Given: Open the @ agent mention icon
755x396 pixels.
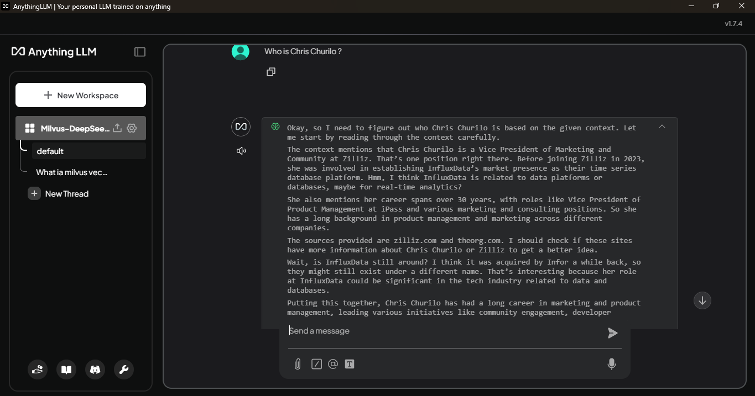Looking at the screenshot, I should tap(332, 364).
